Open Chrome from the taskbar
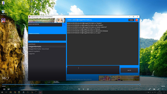This screenshot has height=94, width=167. [15, 92]
